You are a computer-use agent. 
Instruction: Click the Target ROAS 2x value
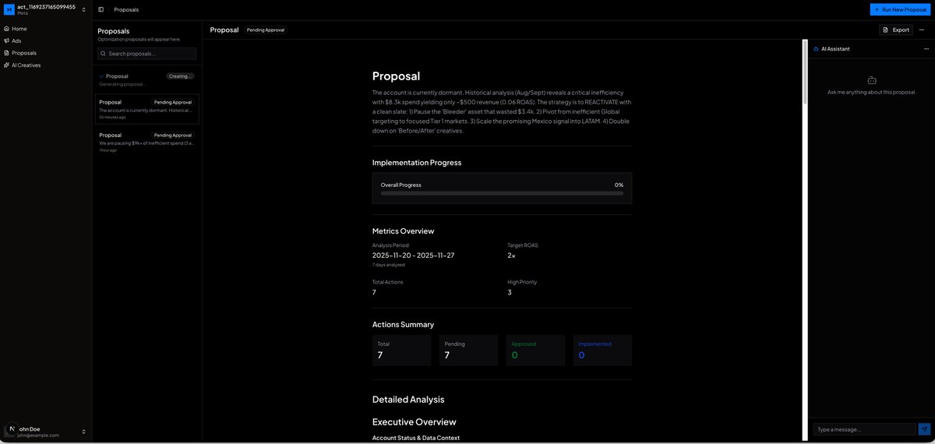[511, 255]
